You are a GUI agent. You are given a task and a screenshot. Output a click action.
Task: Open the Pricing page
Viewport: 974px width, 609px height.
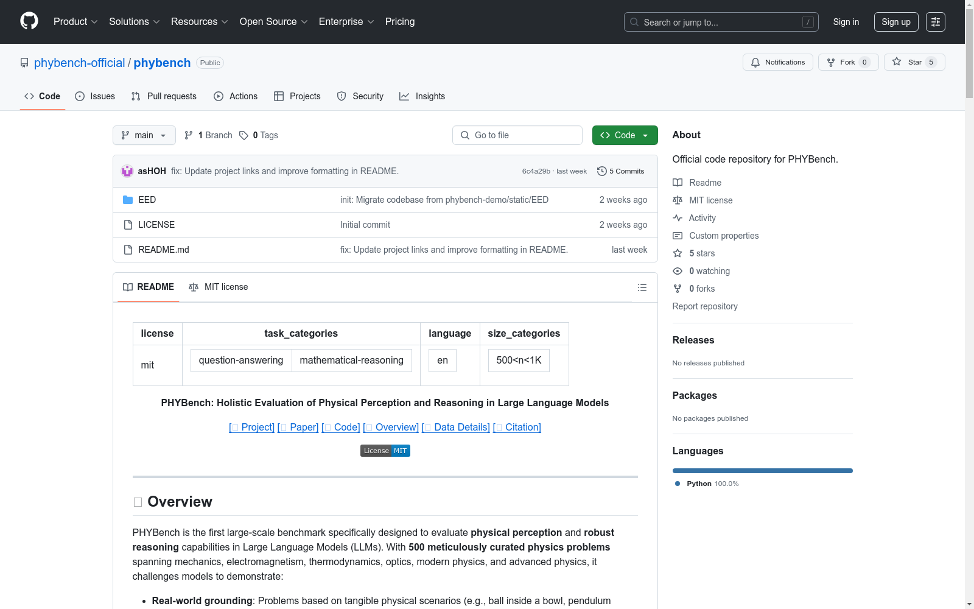point(400,21)
